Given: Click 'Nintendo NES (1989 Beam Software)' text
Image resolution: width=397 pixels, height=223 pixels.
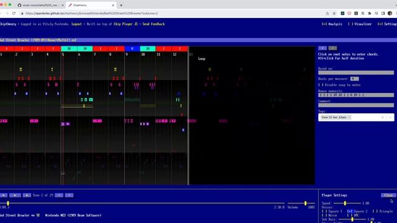Looking at the screenshot, I should [73, 215].
